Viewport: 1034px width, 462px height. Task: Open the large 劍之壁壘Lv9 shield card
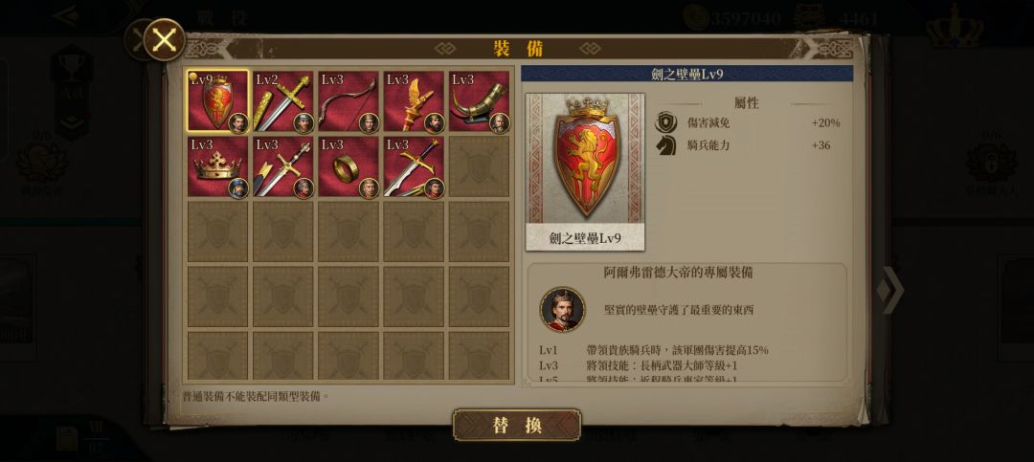(x=585, y=171)
